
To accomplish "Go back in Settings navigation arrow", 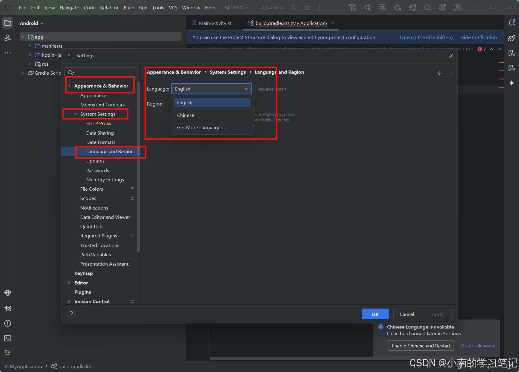I will pyautogui.click(x=440, y=73).
